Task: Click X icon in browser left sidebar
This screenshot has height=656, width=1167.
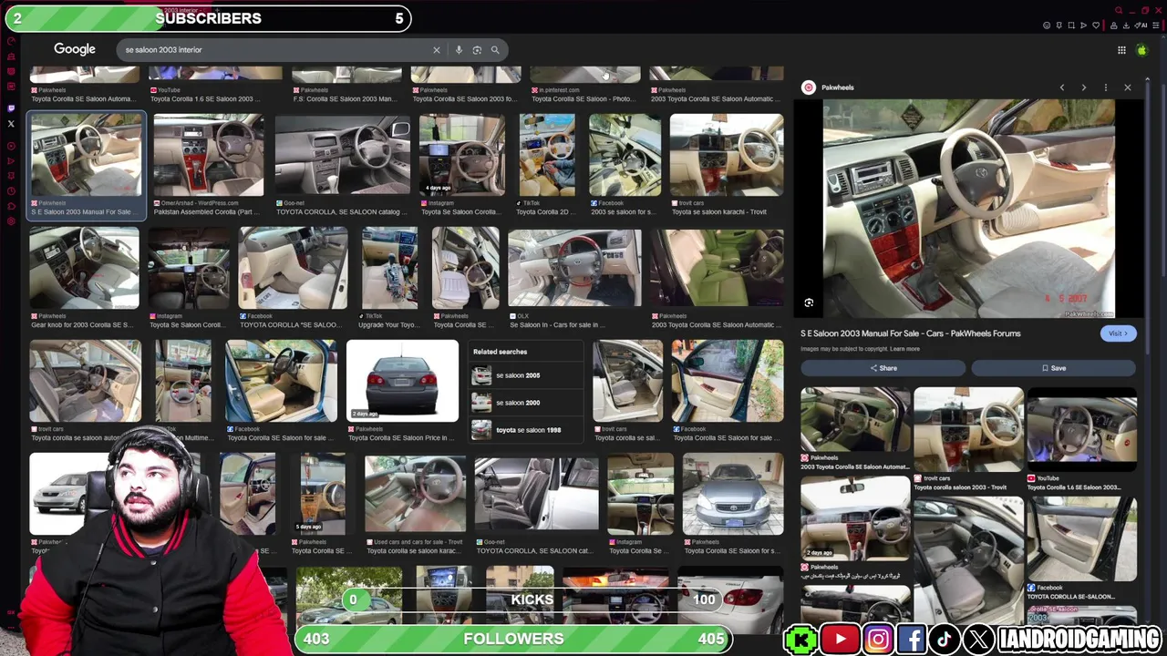Action: coord(11,123)
